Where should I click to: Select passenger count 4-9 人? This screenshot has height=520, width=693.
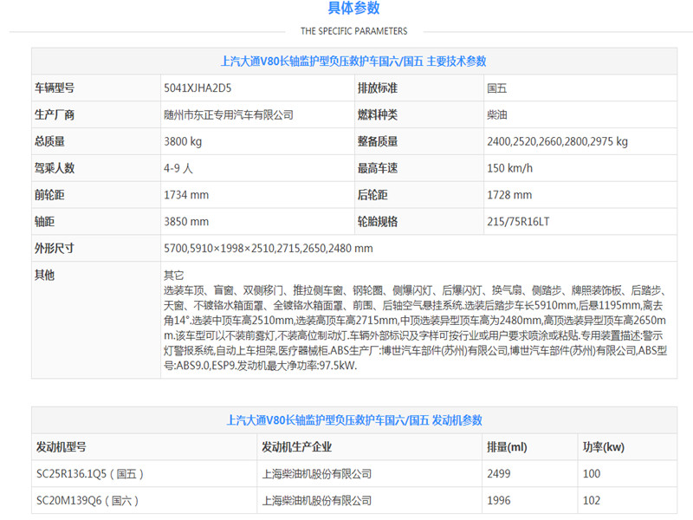point(178,168)
